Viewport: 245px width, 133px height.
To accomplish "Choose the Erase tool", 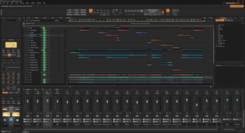I will [x=109, y=11].
